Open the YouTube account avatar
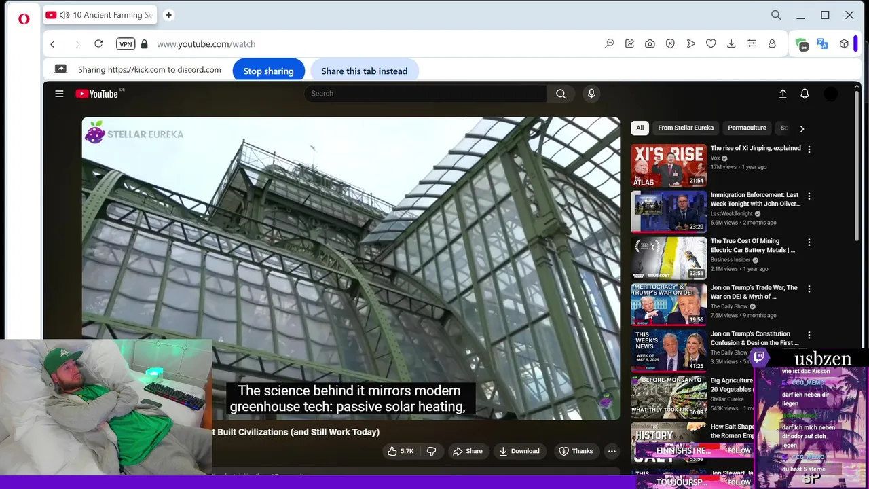 (x=830, y=94)
